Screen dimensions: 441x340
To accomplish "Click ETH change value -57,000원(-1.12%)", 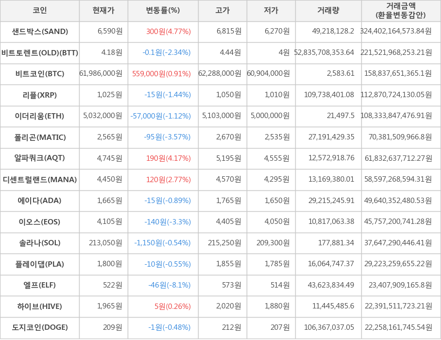I will [x=161, y=116].
